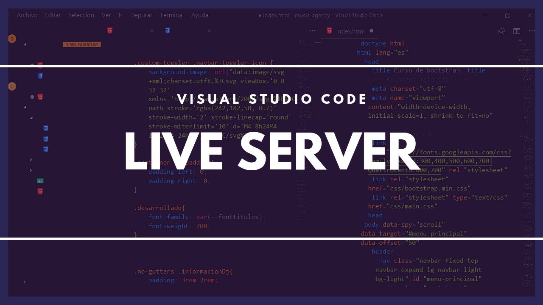Viewport: 543px width, 305px height.
Task: Open the Terminal menu
Action: tap(172, 15)
